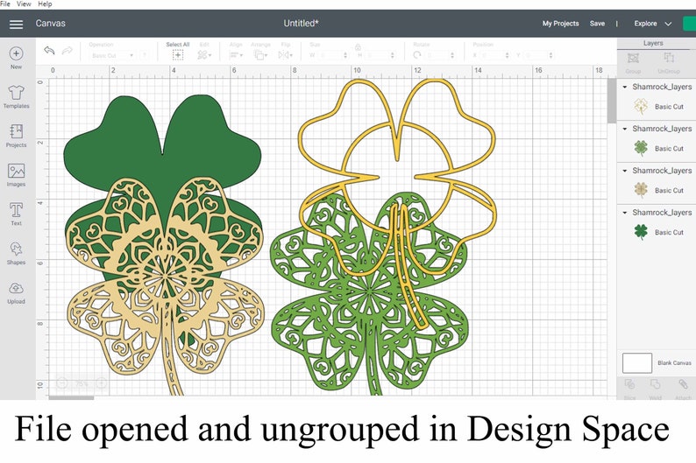
Task: Open the Projects sidebar icon
Action: (x=16, y=131)
